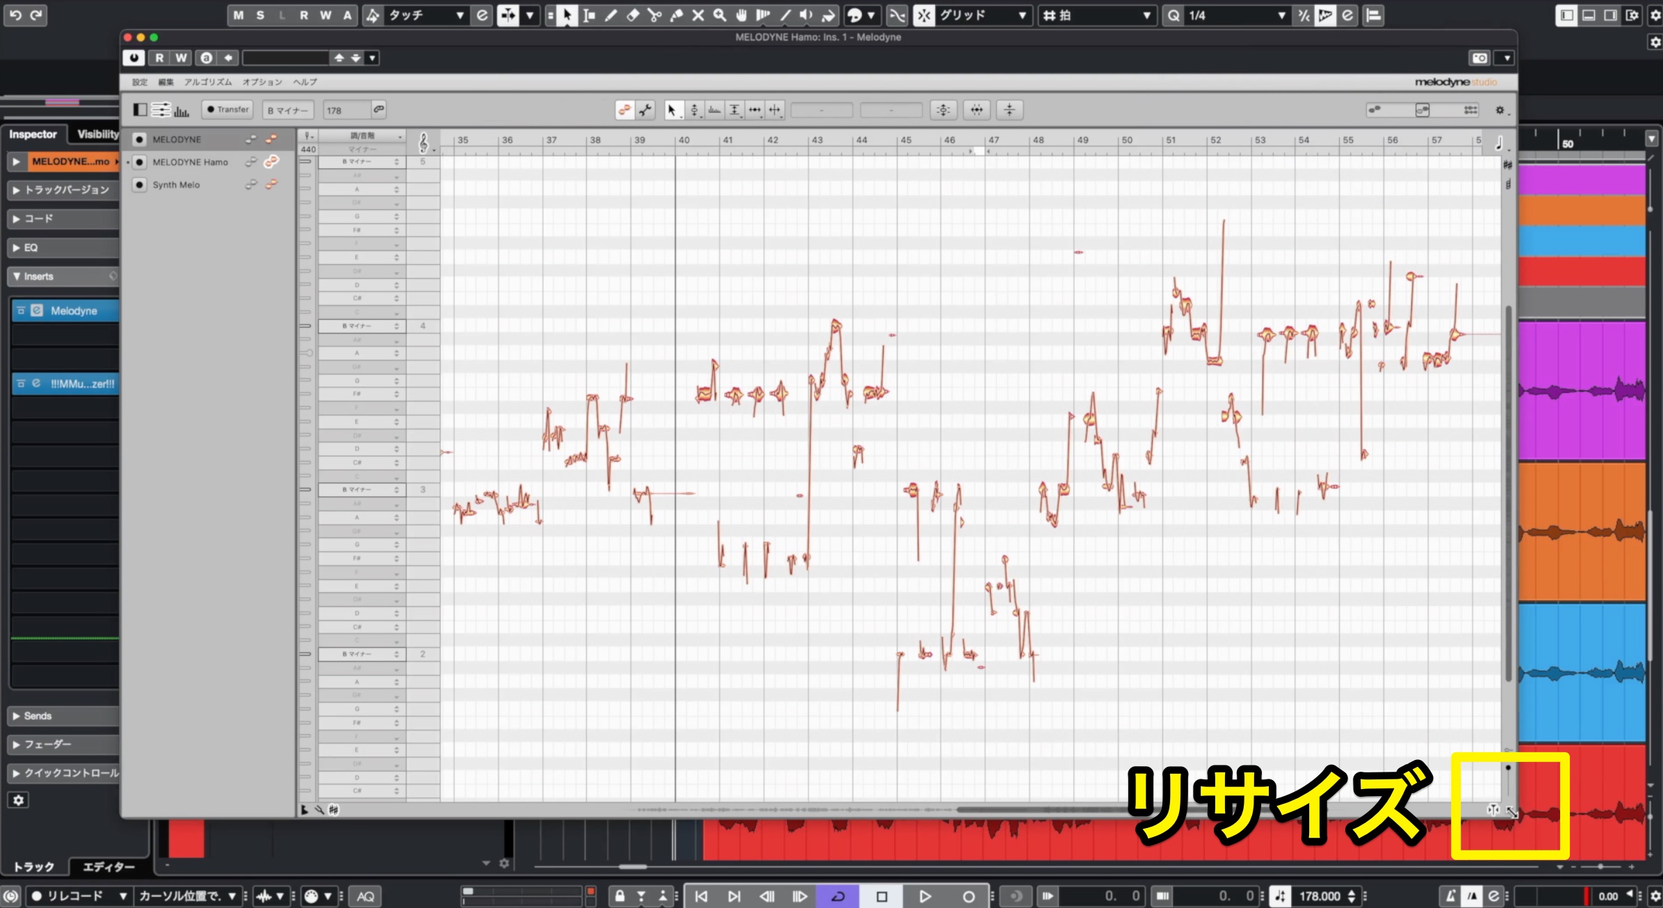Select the Cubase eraser tool
The height and width of the screenshot is (908, 1663).
pos(632,15)
